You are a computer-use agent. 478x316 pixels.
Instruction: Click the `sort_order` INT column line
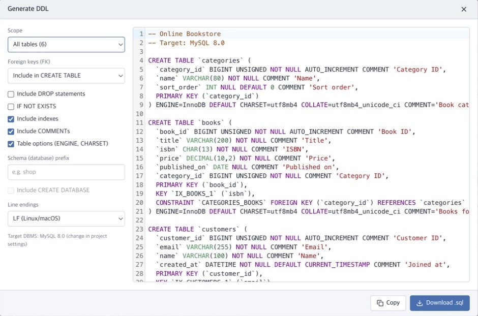[257, 87]
